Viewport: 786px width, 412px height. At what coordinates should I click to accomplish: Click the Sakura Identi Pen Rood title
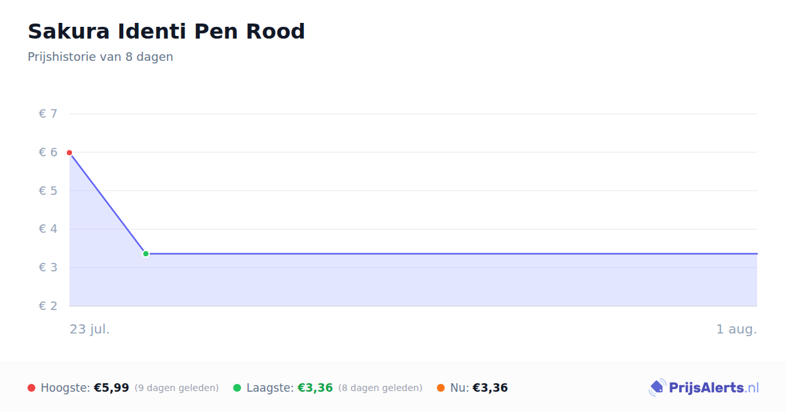point(166,31)
